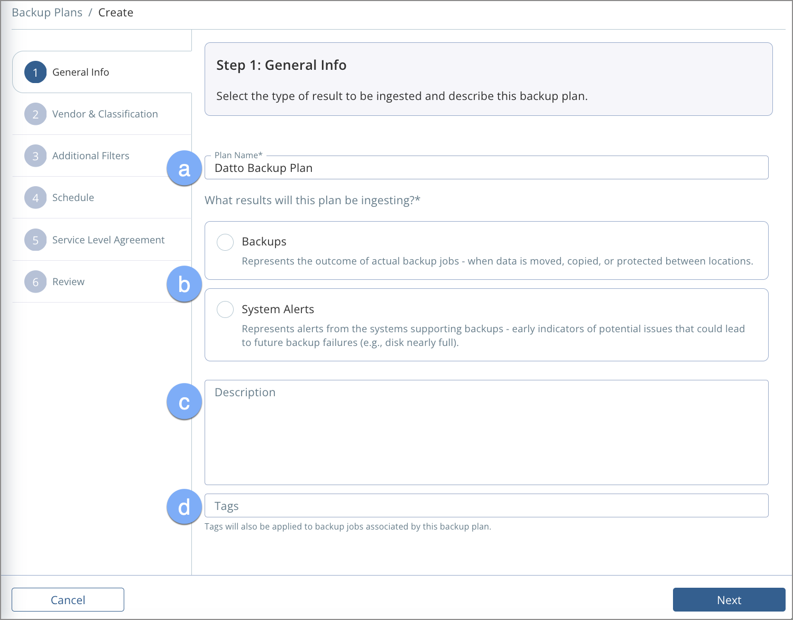Select the System Alerts radio button
The width and height of the screenshot is (793, 620).
pyautogui.click(x=225, y=309)
